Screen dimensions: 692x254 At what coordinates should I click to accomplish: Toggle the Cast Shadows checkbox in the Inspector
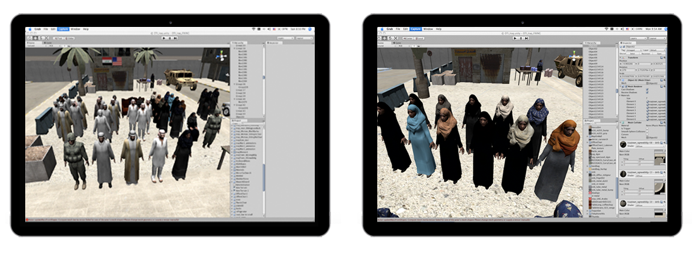click(646, 89)
